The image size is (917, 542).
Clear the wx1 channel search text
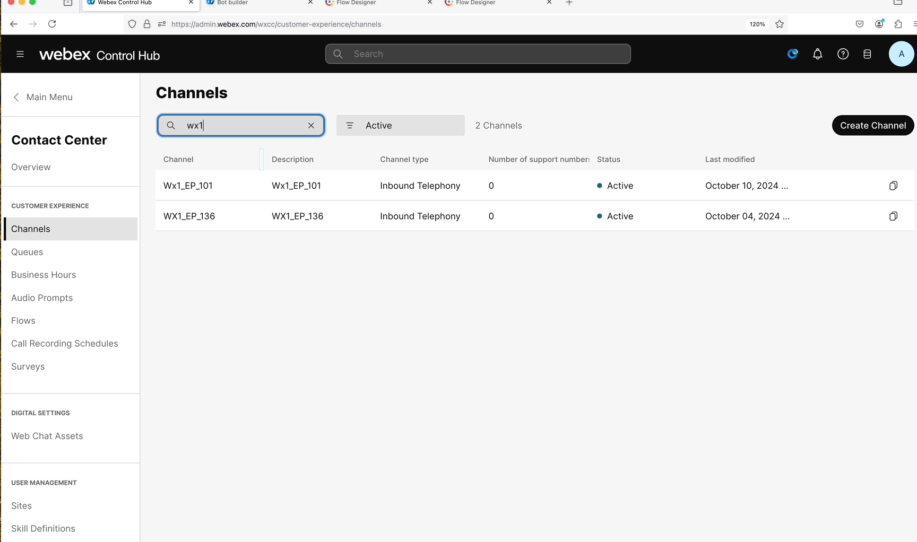point(311,126)
